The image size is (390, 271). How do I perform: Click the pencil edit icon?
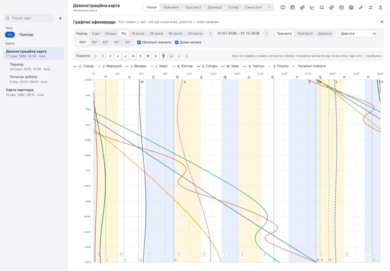361,7
